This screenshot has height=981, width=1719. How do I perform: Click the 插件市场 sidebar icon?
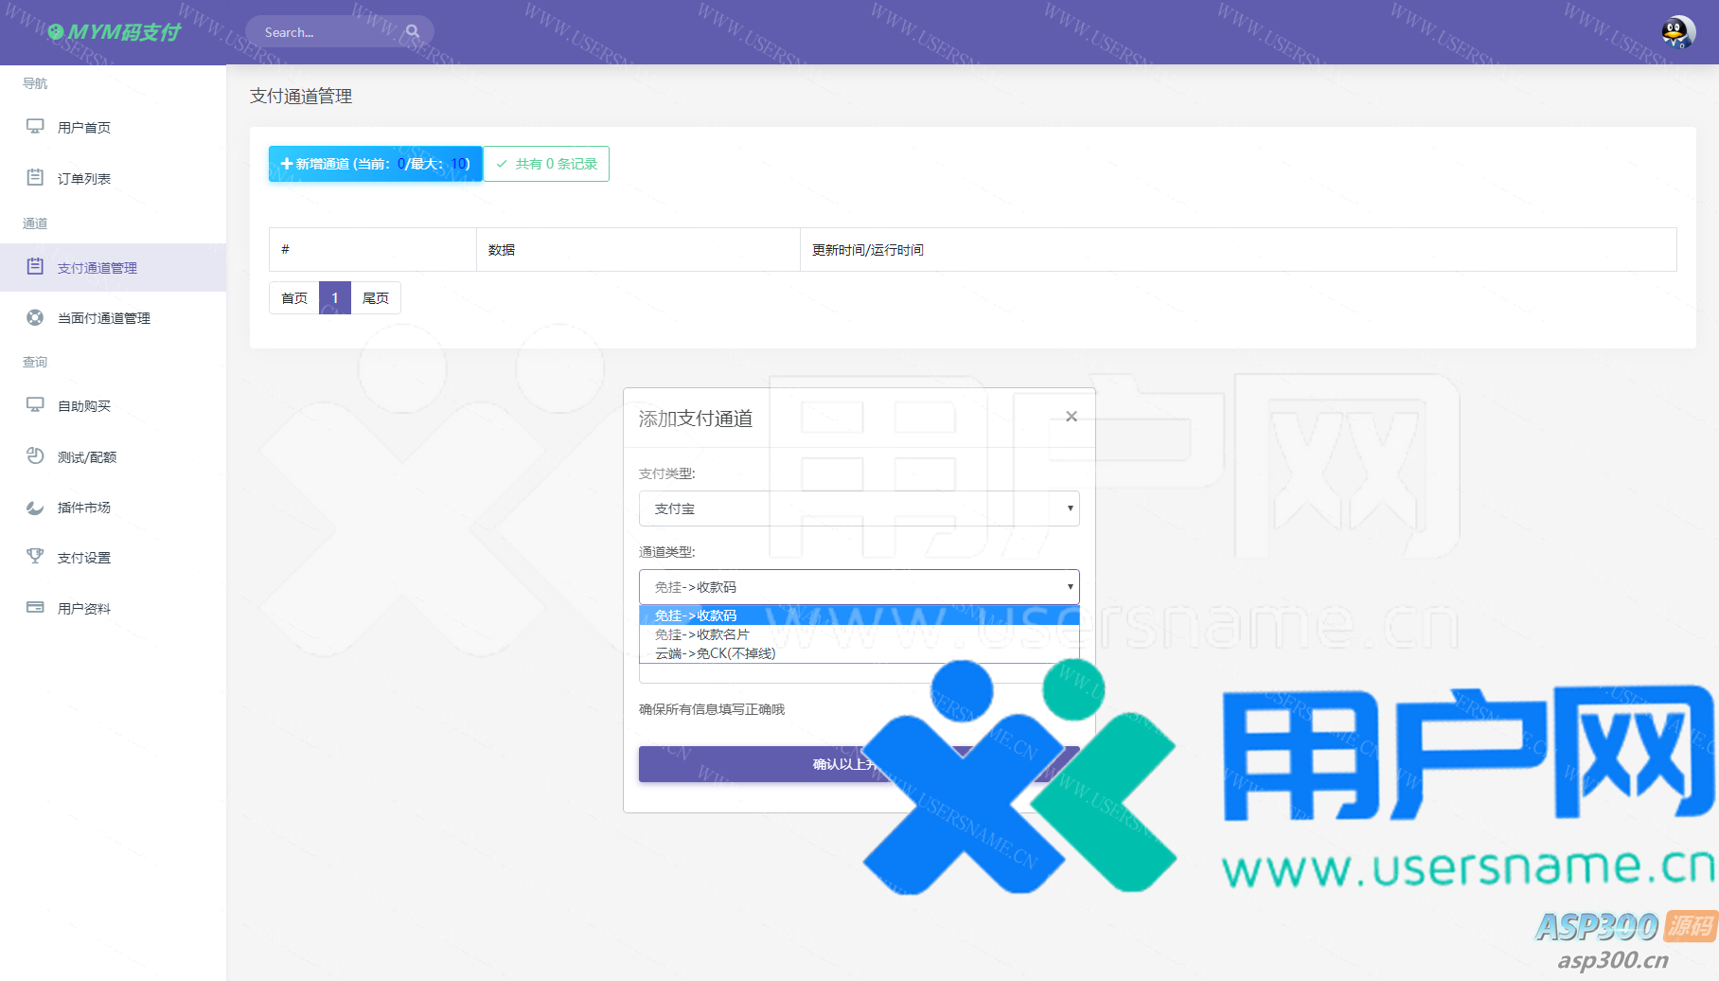[35, 507]
